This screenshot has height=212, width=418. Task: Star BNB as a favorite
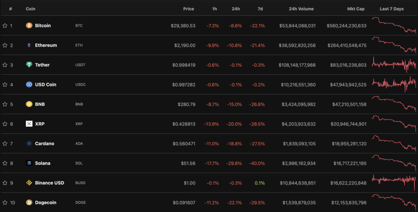pos(5,104)
